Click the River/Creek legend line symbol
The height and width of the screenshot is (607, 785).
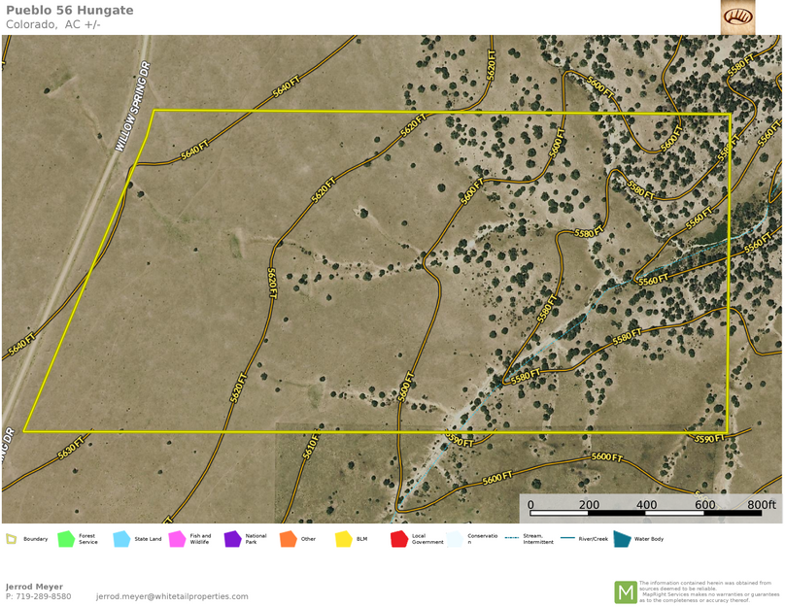coord(567,538)
